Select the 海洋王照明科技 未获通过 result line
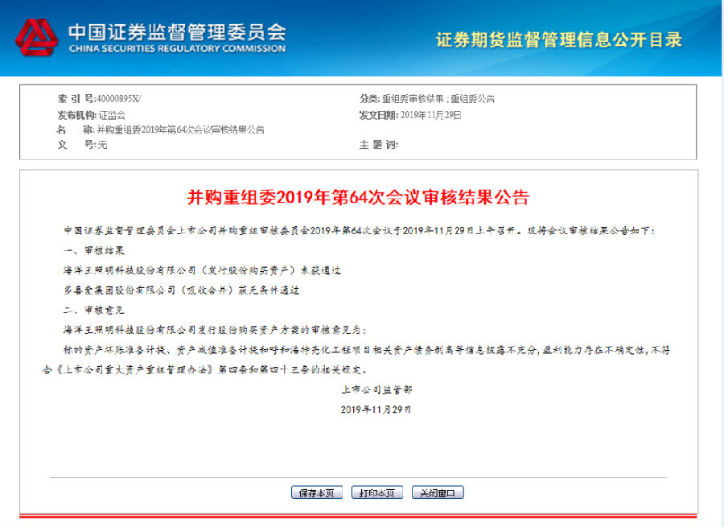724x527 pixels. 202,270
